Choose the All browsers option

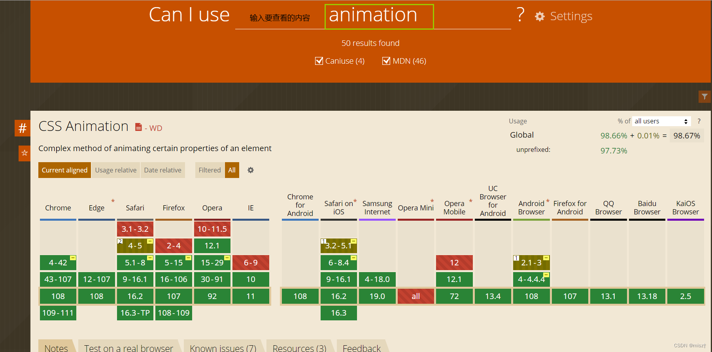point(232,170)
